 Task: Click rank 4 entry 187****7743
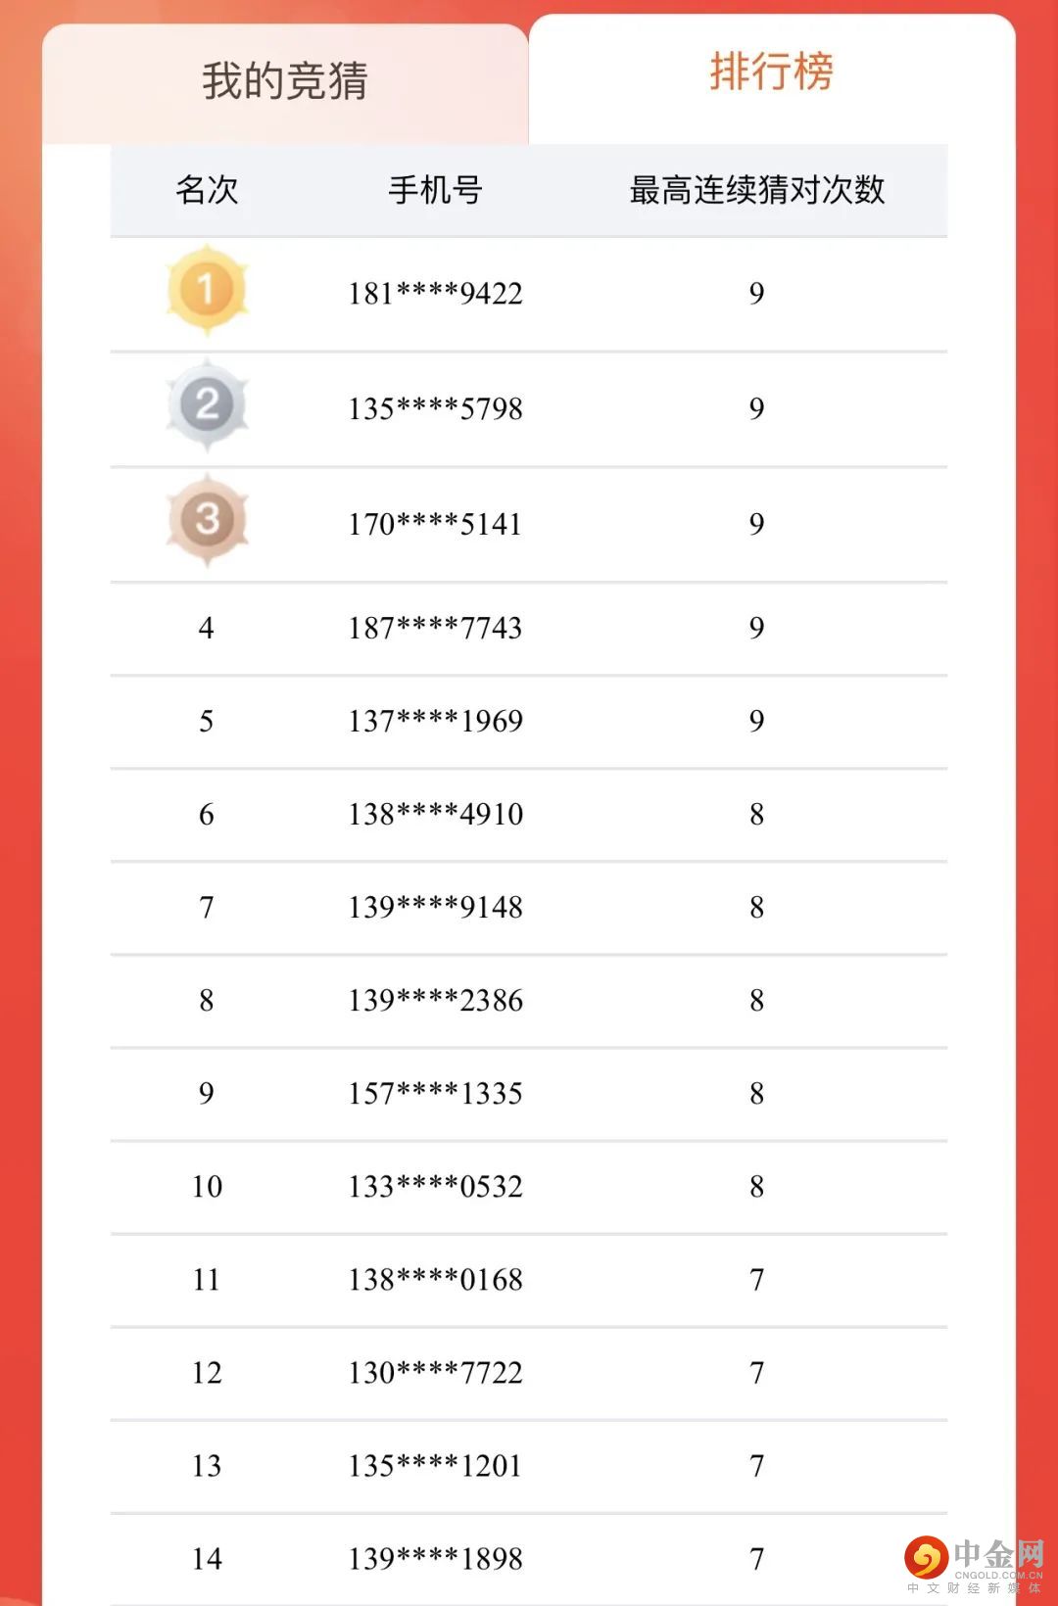point(529,629)
